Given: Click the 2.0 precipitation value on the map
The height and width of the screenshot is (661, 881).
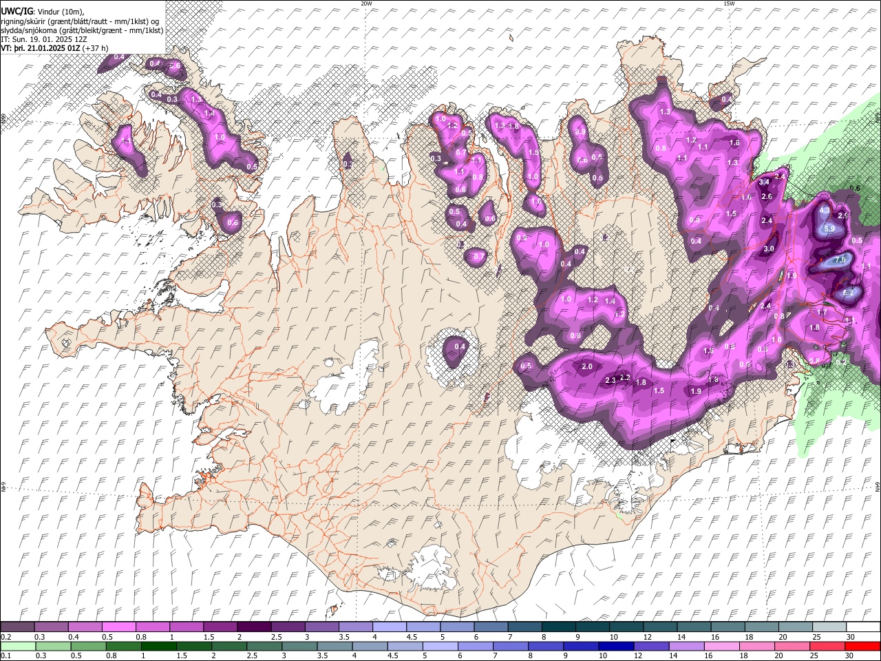Looking at the screenshot, I should click(587, 366).
